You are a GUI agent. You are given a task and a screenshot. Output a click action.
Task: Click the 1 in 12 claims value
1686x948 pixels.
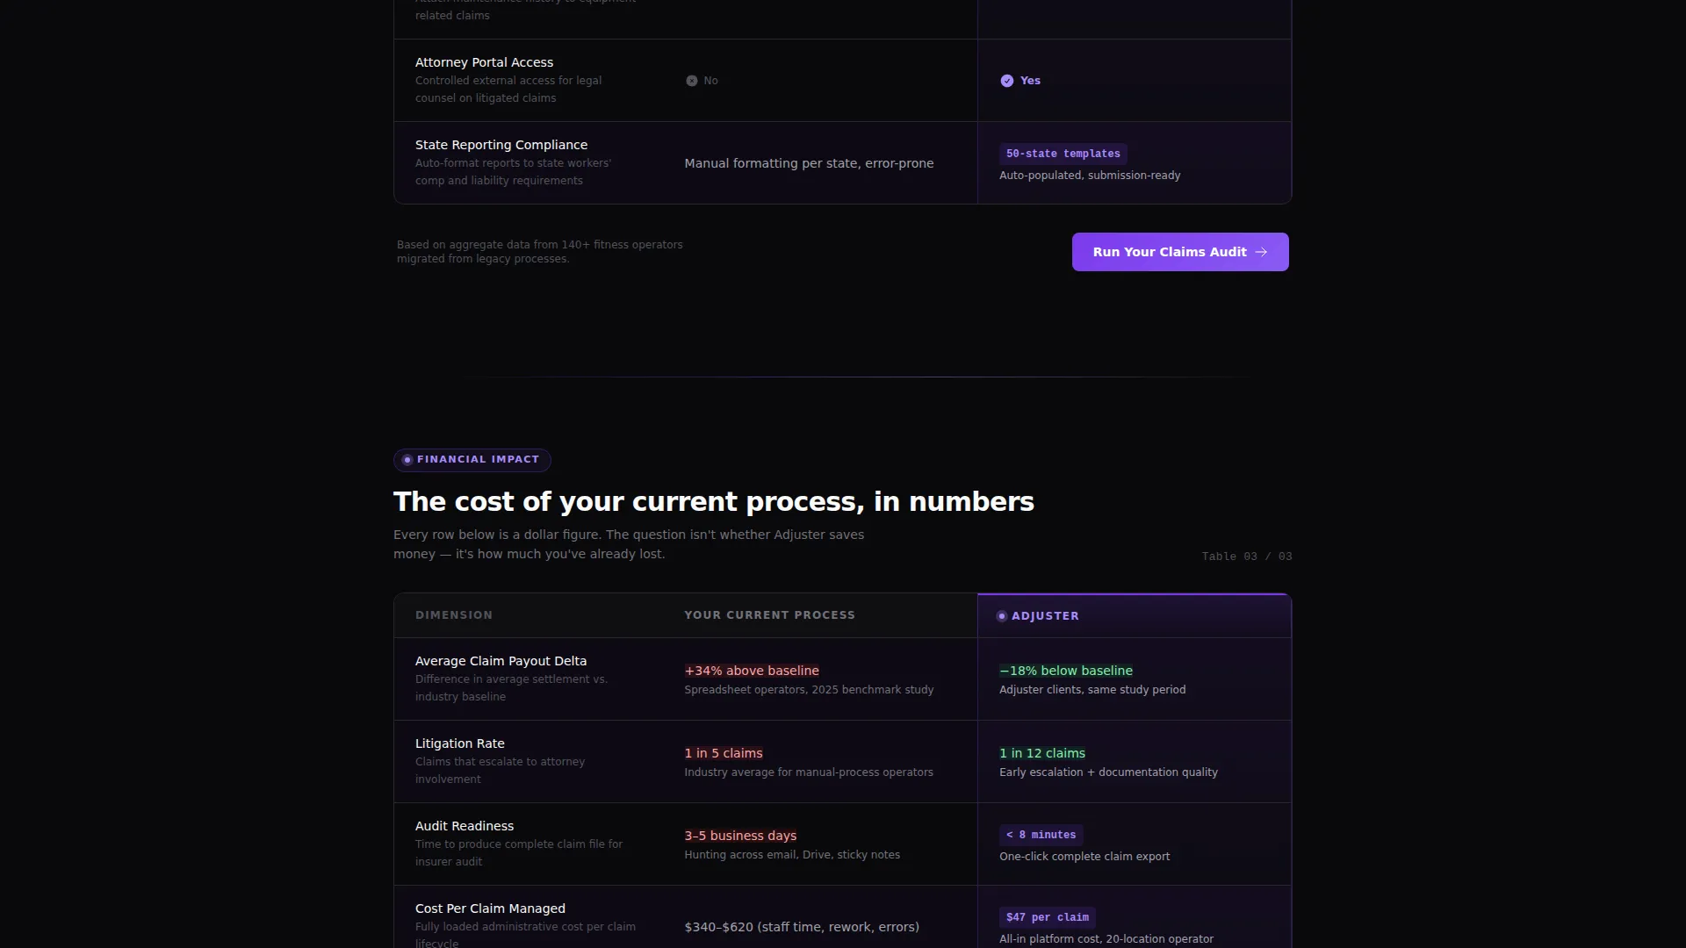click(x=1042, y=753)
